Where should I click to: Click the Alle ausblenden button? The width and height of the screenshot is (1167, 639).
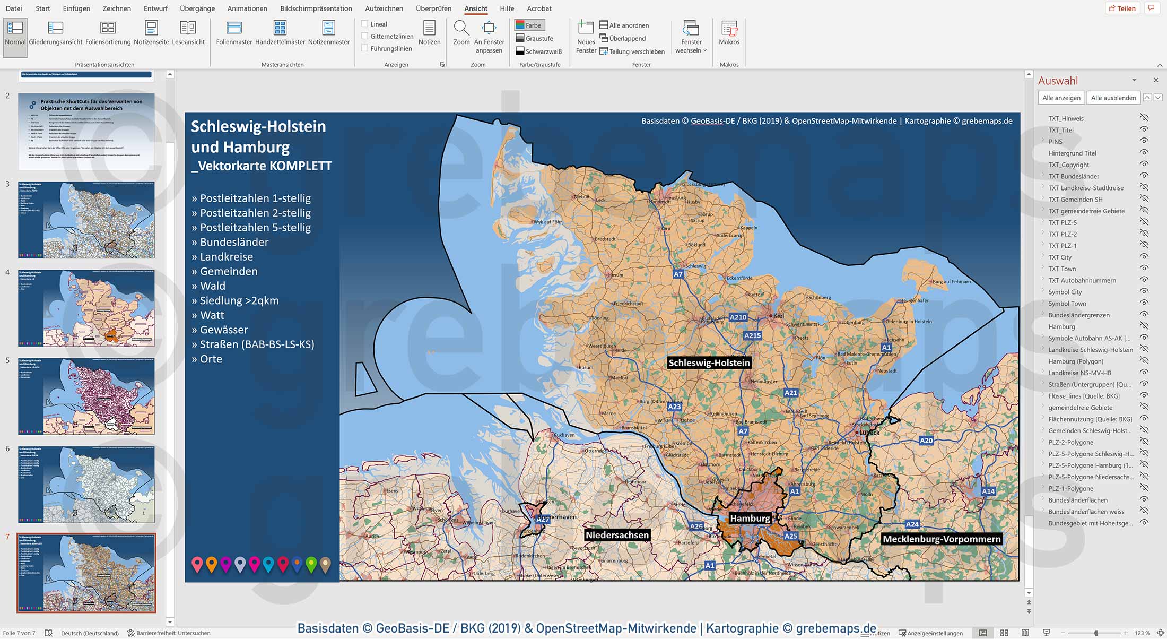point(1113,98)
